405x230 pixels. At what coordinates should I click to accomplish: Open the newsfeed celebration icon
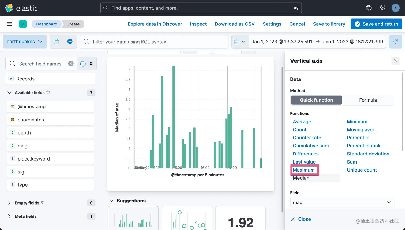[382, 8]
